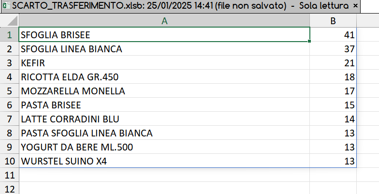Select row 5 header
Image resolution: width=379 pixels, height=194 pixels.
9,91
